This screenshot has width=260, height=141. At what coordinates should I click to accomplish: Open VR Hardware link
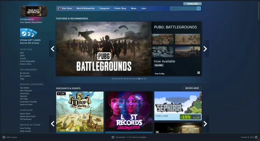[x=26, y=119]
